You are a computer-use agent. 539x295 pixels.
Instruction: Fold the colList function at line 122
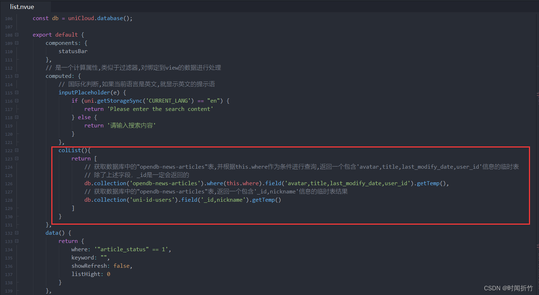tap(17, 150)
